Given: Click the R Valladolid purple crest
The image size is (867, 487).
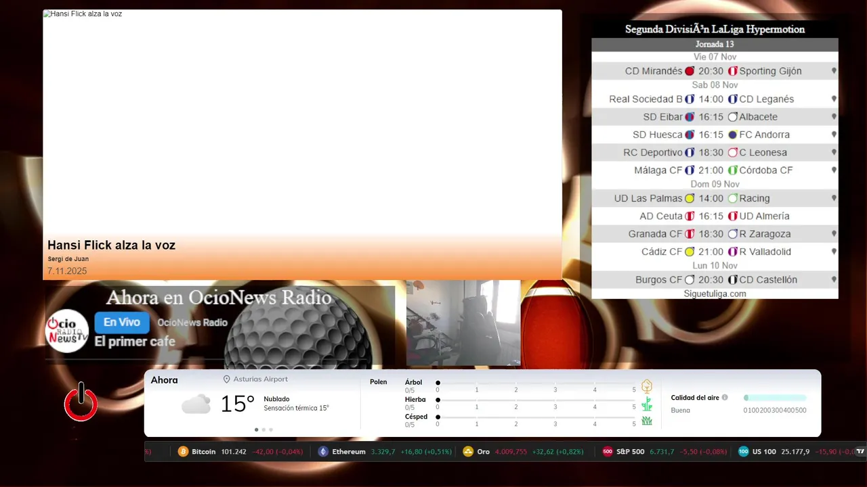Looking at the screenshot, I should (732, 252).
